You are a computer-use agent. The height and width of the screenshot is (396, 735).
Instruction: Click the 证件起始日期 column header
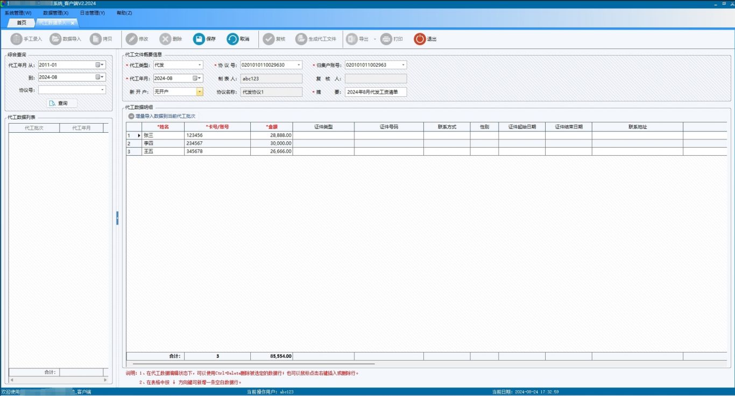(x=522, y=127)
